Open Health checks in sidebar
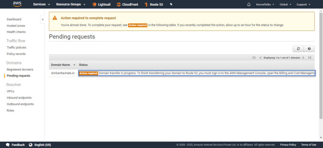This screenshot has height=148, width=323. coord(16,32)
